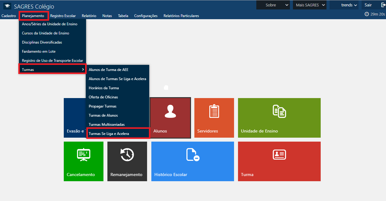The image size is (386, 201).
Task: Open the Remanejamento history clock tile
Action: click(127, 161)
